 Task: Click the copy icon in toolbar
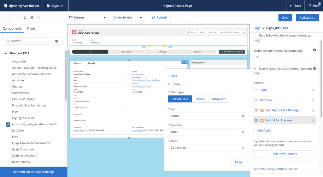pos(32,18)
